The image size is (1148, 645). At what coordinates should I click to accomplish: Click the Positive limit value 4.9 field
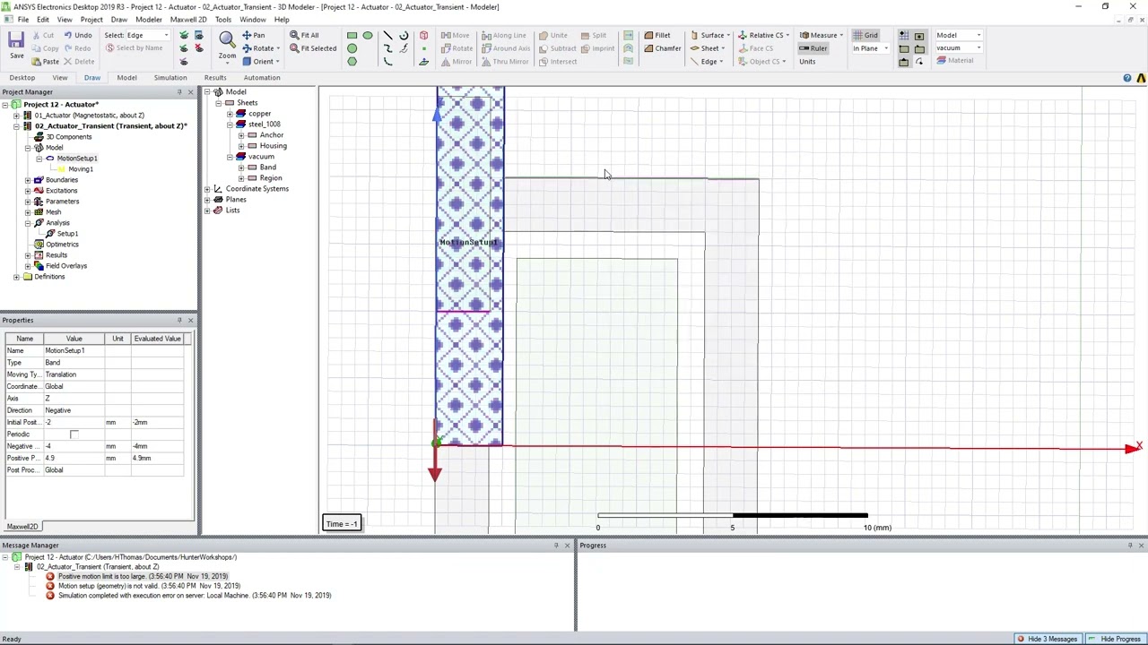pos(74,459)
